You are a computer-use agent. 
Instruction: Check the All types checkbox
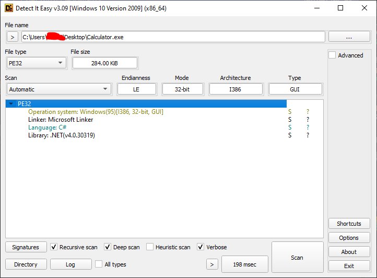coord(99,264)
